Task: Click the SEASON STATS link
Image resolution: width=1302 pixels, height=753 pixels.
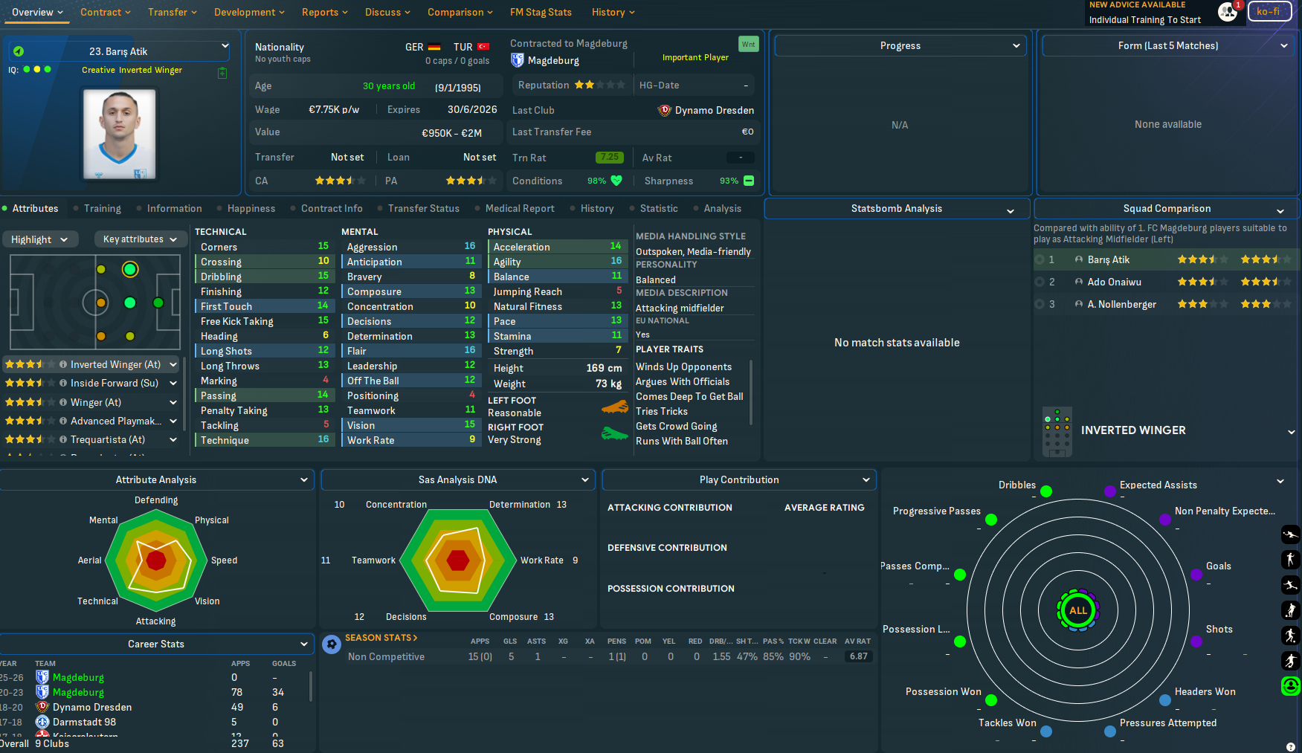Action: pyautogui.click(x=381, y=638)
